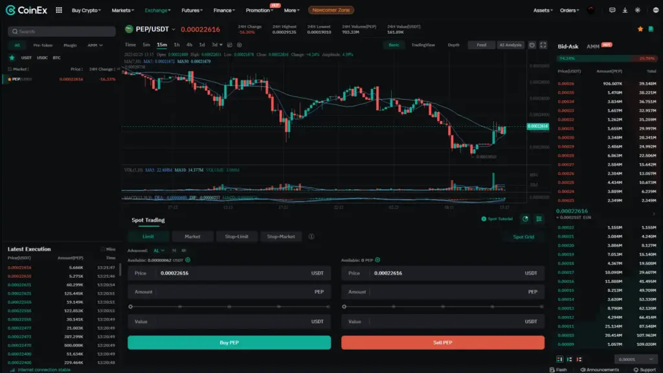Click the Sell PEP button
The height and width of the screenshot is (373, 663).
pyautogui.click(x=443, y=343)
